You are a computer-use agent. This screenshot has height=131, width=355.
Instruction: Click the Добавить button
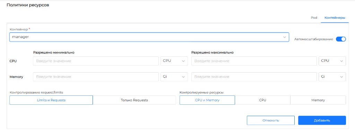[x=322, y=120]
